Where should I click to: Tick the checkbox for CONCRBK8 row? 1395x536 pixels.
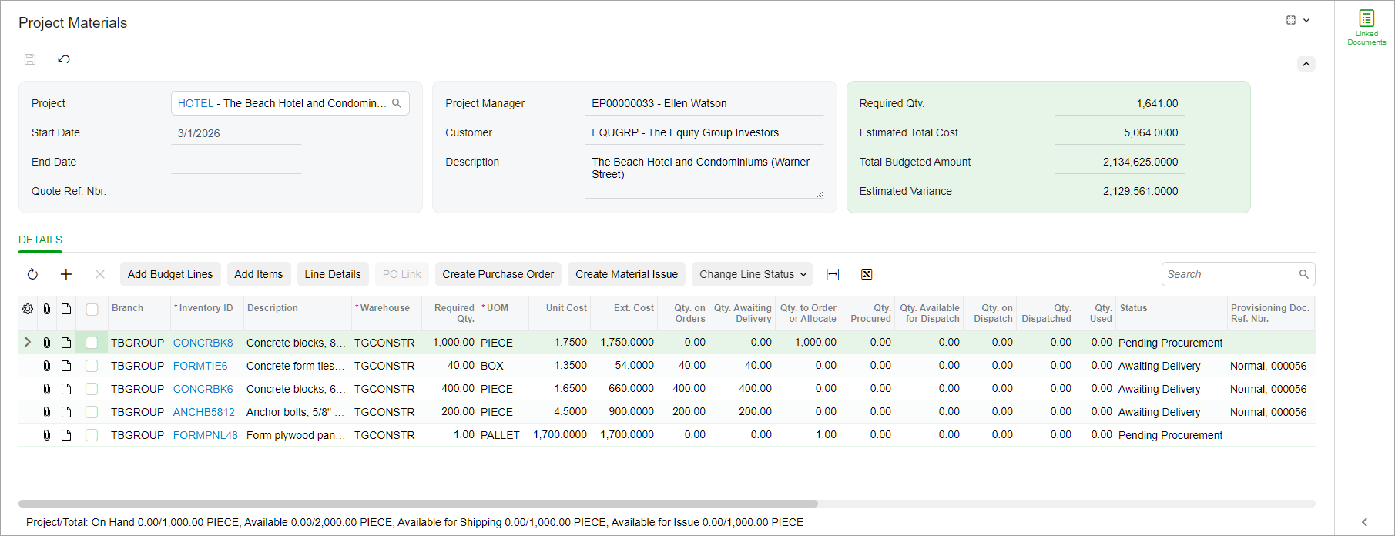(92, 343)
